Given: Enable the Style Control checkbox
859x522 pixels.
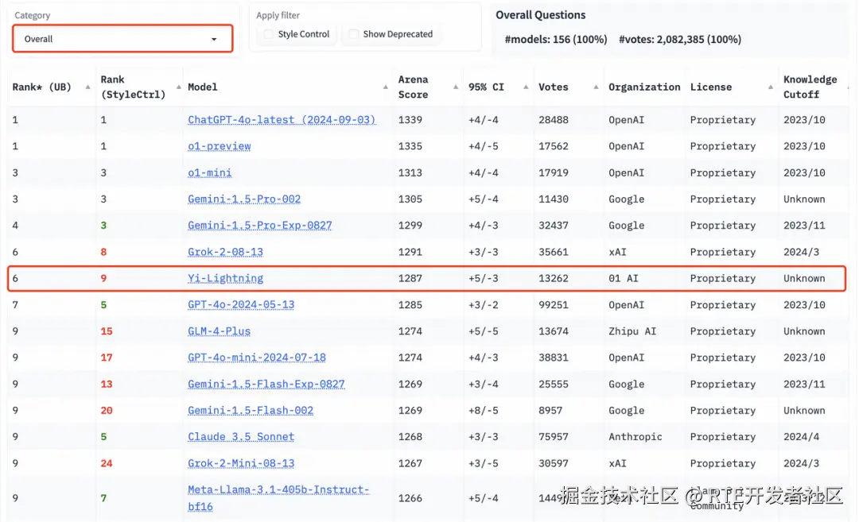Looking at the screenshot, I should pos(269,34).
